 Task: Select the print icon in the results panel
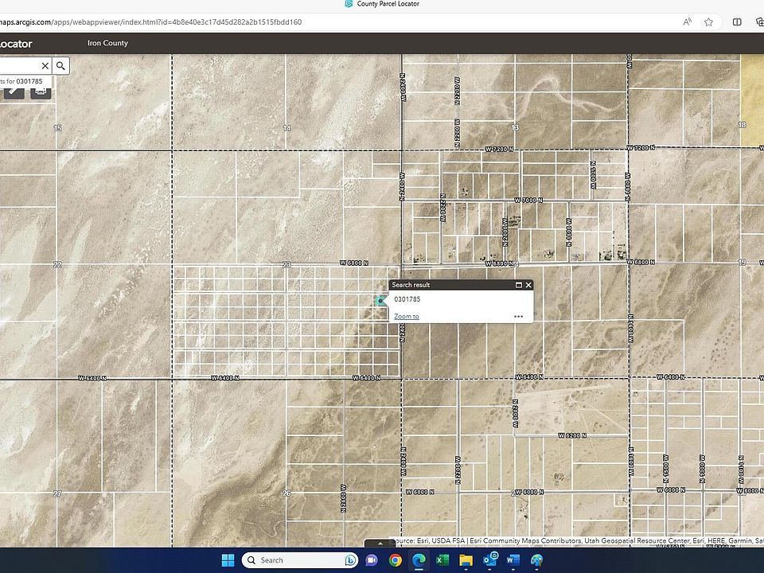click(38, 92)
